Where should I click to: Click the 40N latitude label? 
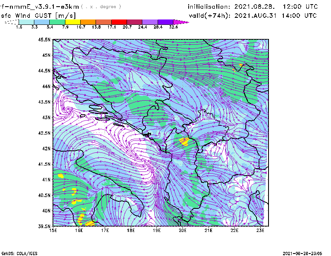click(46, 211)
